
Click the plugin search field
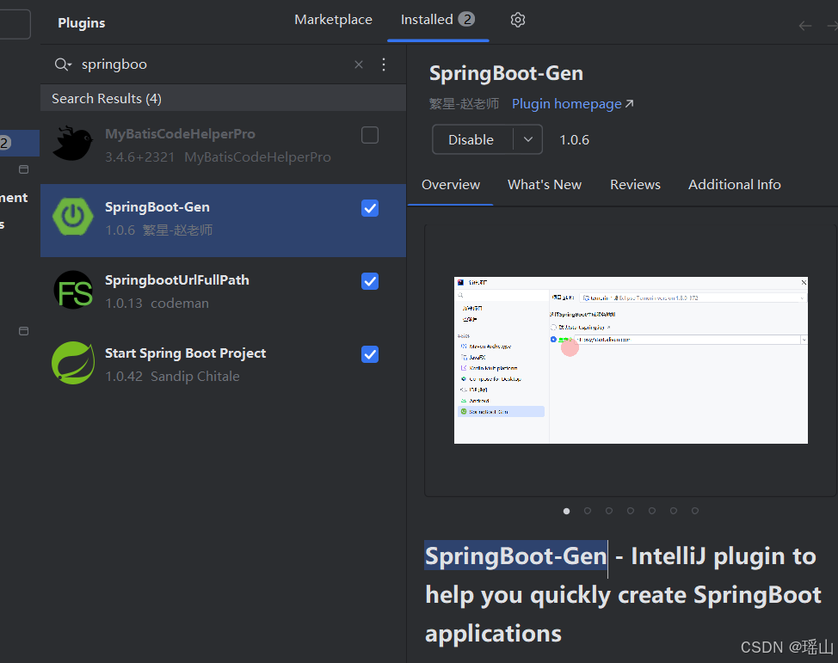tap(213, 64)
